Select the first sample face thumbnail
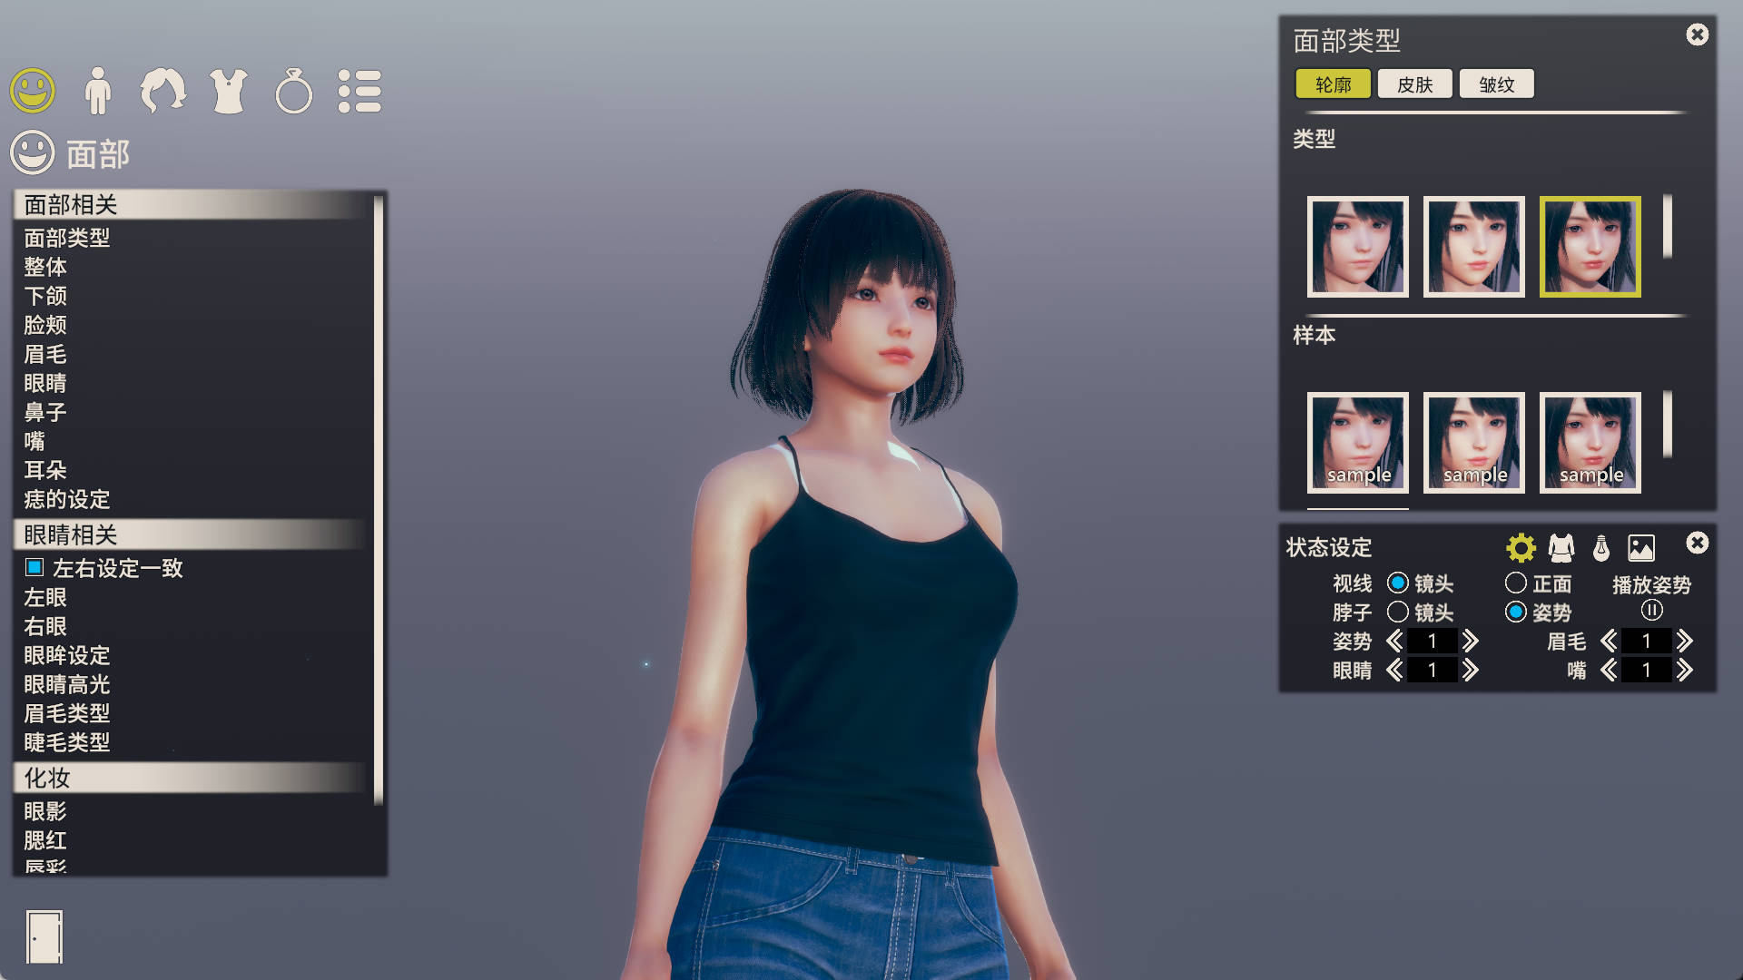This screenshot has width=1743, height=980. tap(1357, 444)
